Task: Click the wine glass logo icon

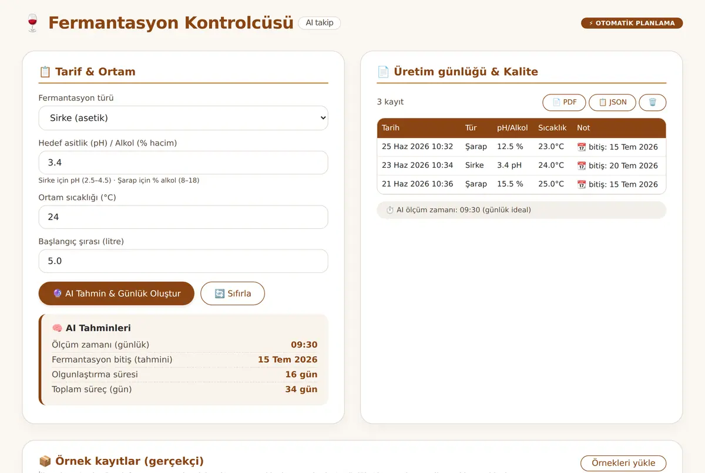Action: (x=32, y=23)
